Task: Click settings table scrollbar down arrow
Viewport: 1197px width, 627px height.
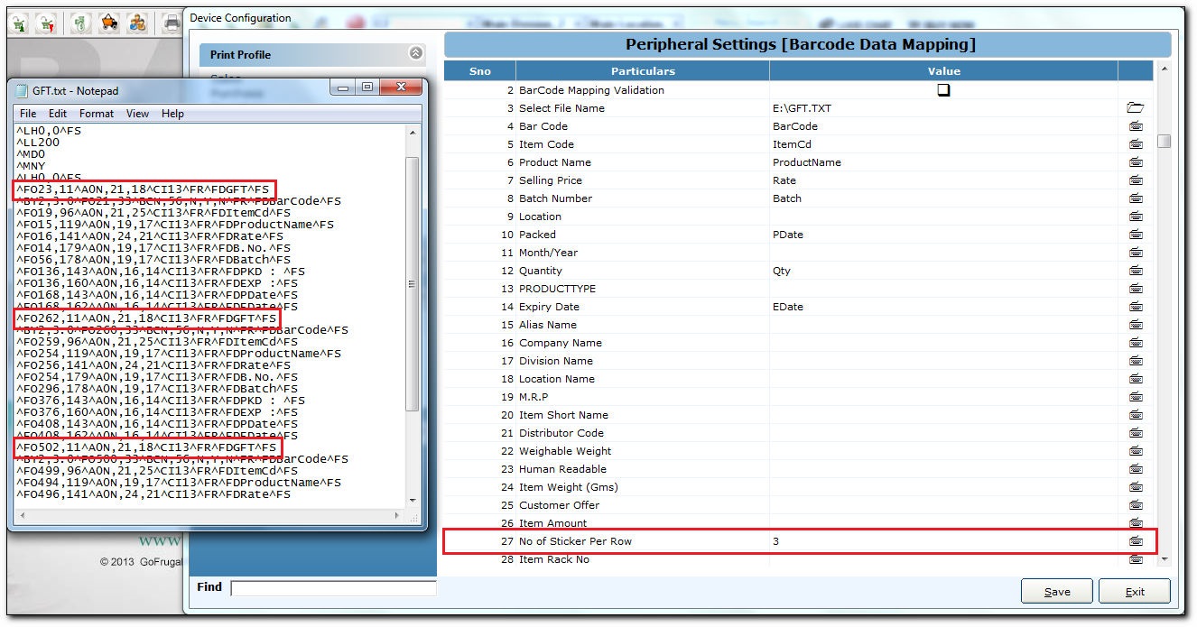Action: (x=1164, y=559)
